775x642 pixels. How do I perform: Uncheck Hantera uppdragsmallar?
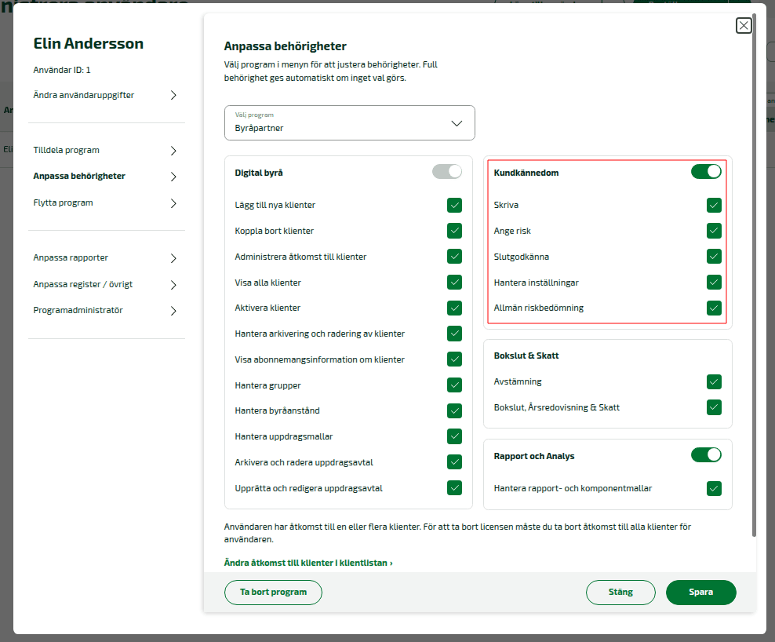pos(454,436)
